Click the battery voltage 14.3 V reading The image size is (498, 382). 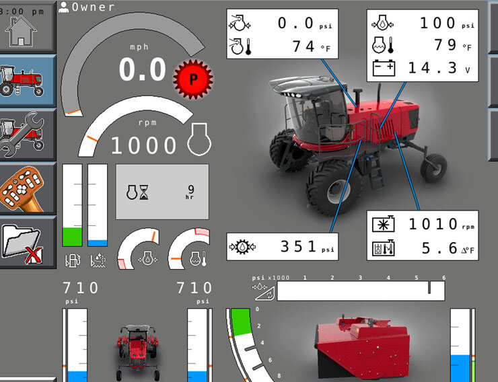click(422, 68)
